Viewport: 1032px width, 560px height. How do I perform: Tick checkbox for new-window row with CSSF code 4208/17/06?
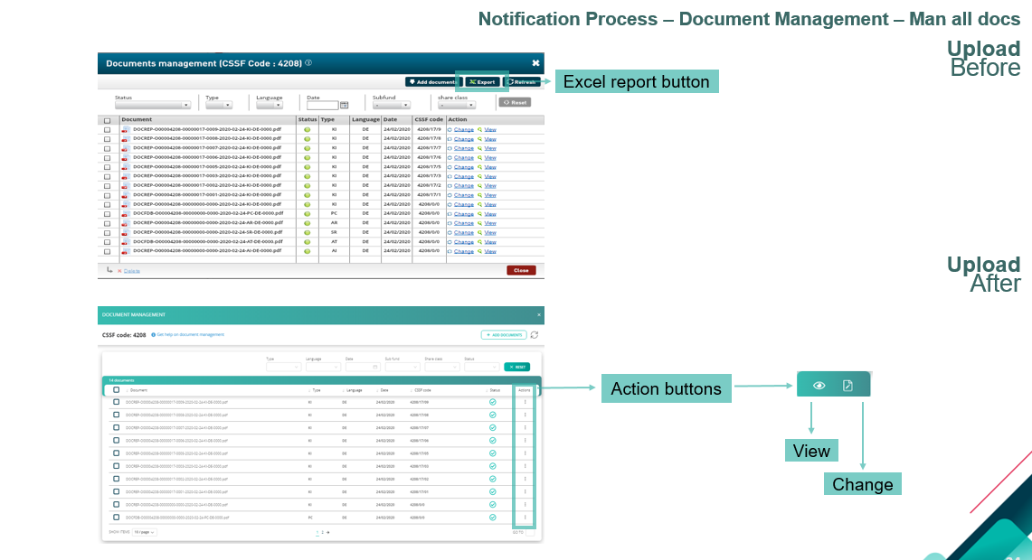pos(117,441)
